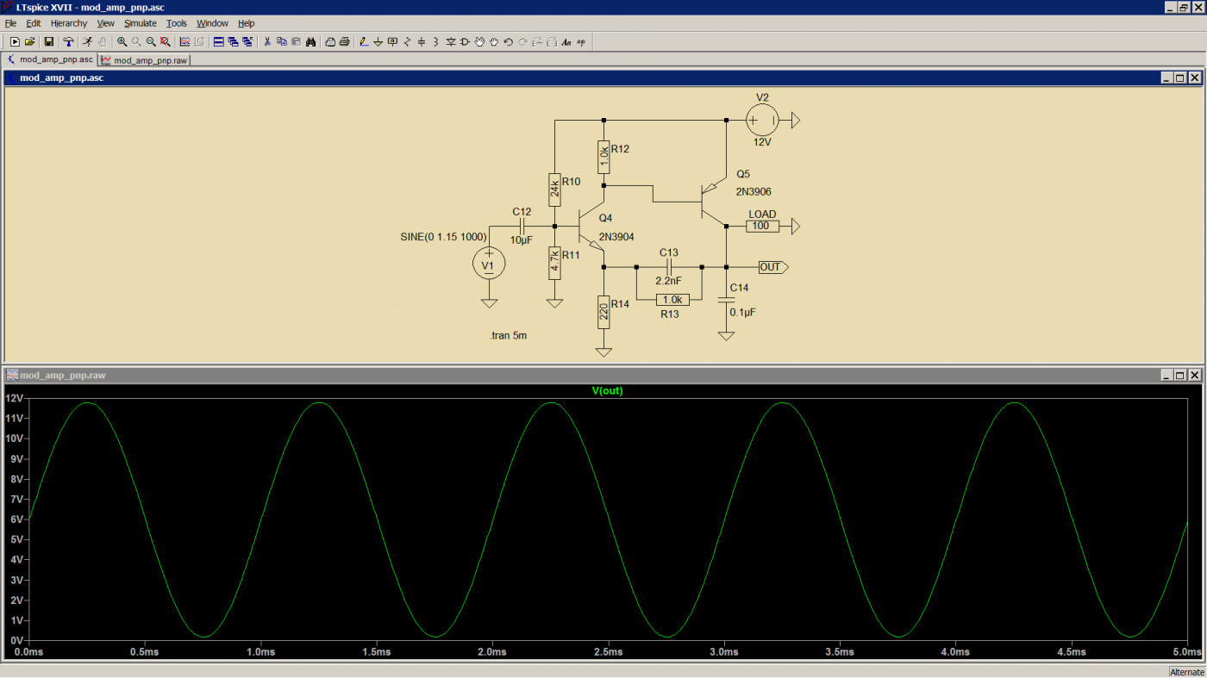
Task: Select the Diode placement tool
Action: point(450,41)
